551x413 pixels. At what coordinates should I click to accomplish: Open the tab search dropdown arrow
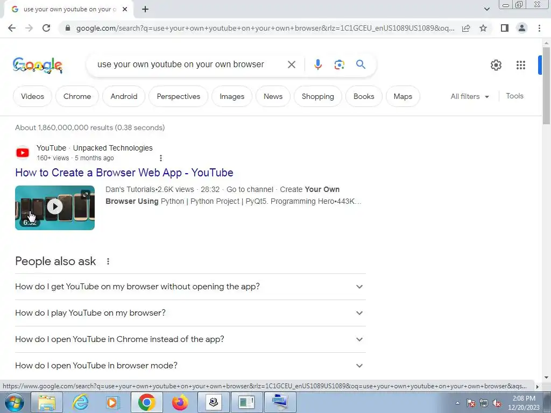(x=486, y=9)
